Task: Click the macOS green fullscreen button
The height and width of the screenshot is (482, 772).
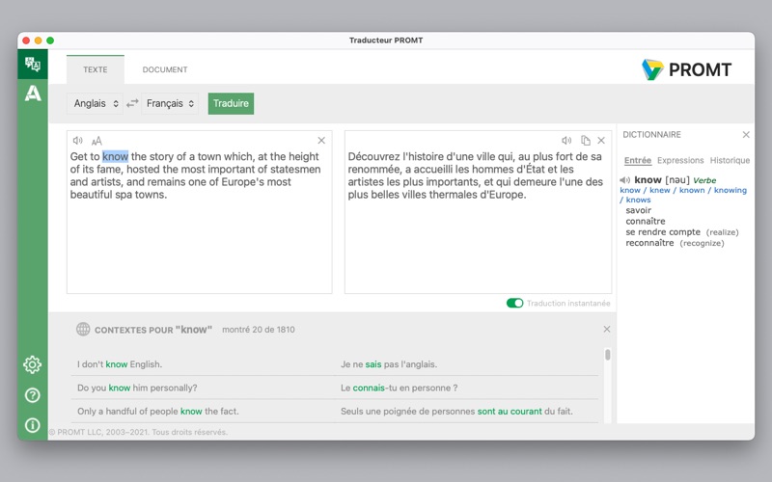Action: tap(50, 40)
